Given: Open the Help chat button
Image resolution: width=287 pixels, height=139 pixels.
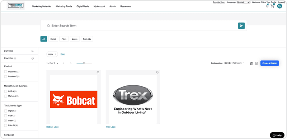Looking at the screenshot, I should tap(277, 135).
